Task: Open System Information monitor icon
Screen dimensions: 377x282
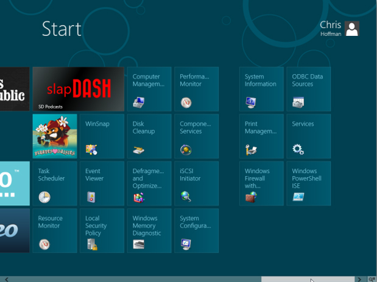Action: click(250, 103)
